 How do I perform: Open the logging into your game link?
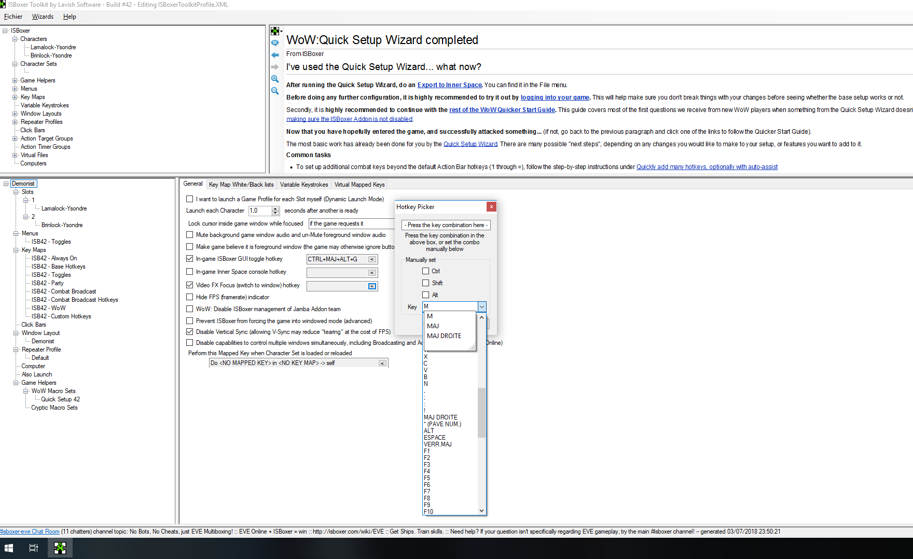[x=555, y=97]
